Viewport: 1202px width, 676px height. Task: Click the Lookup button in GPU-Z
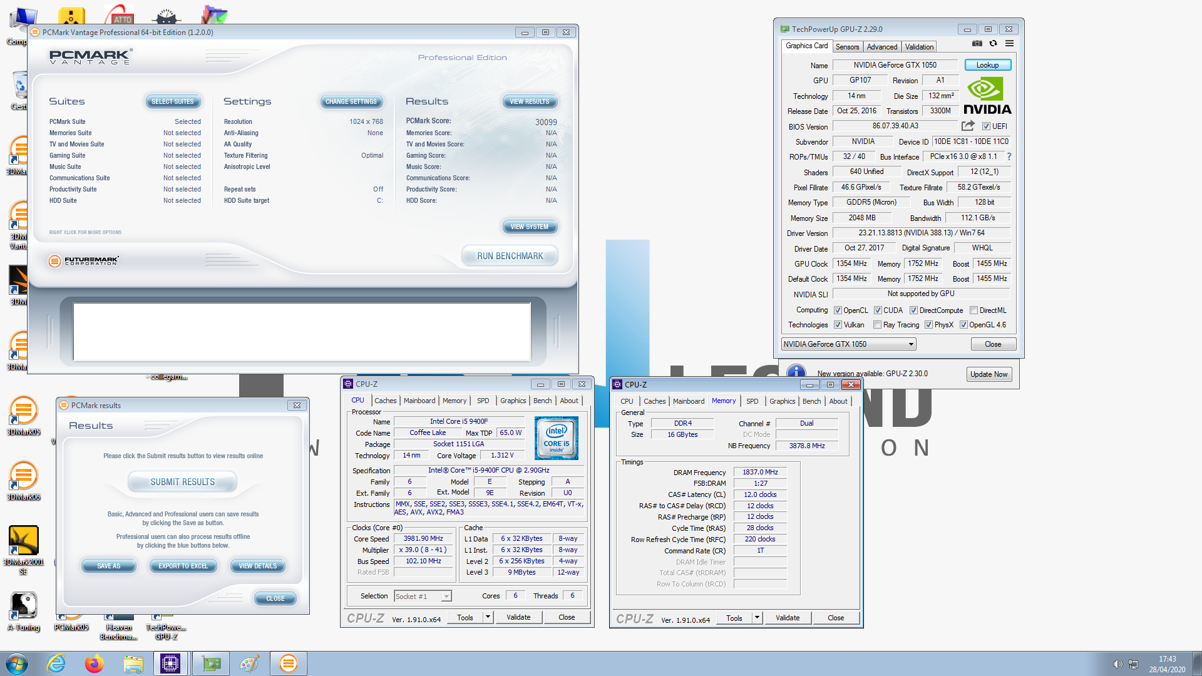pos(987,65)
